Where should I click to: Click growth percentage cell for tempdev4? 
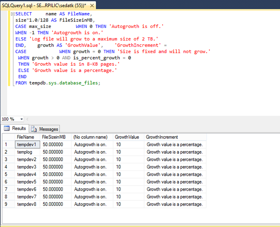click(x=175, y=174)
